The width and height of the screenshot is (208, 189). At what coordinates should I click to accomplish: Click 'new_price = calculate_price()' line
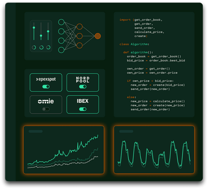158,101
